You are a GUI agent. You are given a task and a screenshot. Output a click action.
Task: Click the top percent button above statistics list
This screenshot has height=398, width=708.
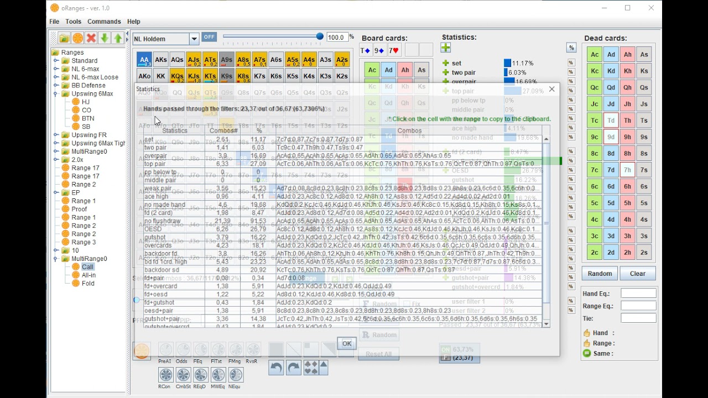pos(571,48)
